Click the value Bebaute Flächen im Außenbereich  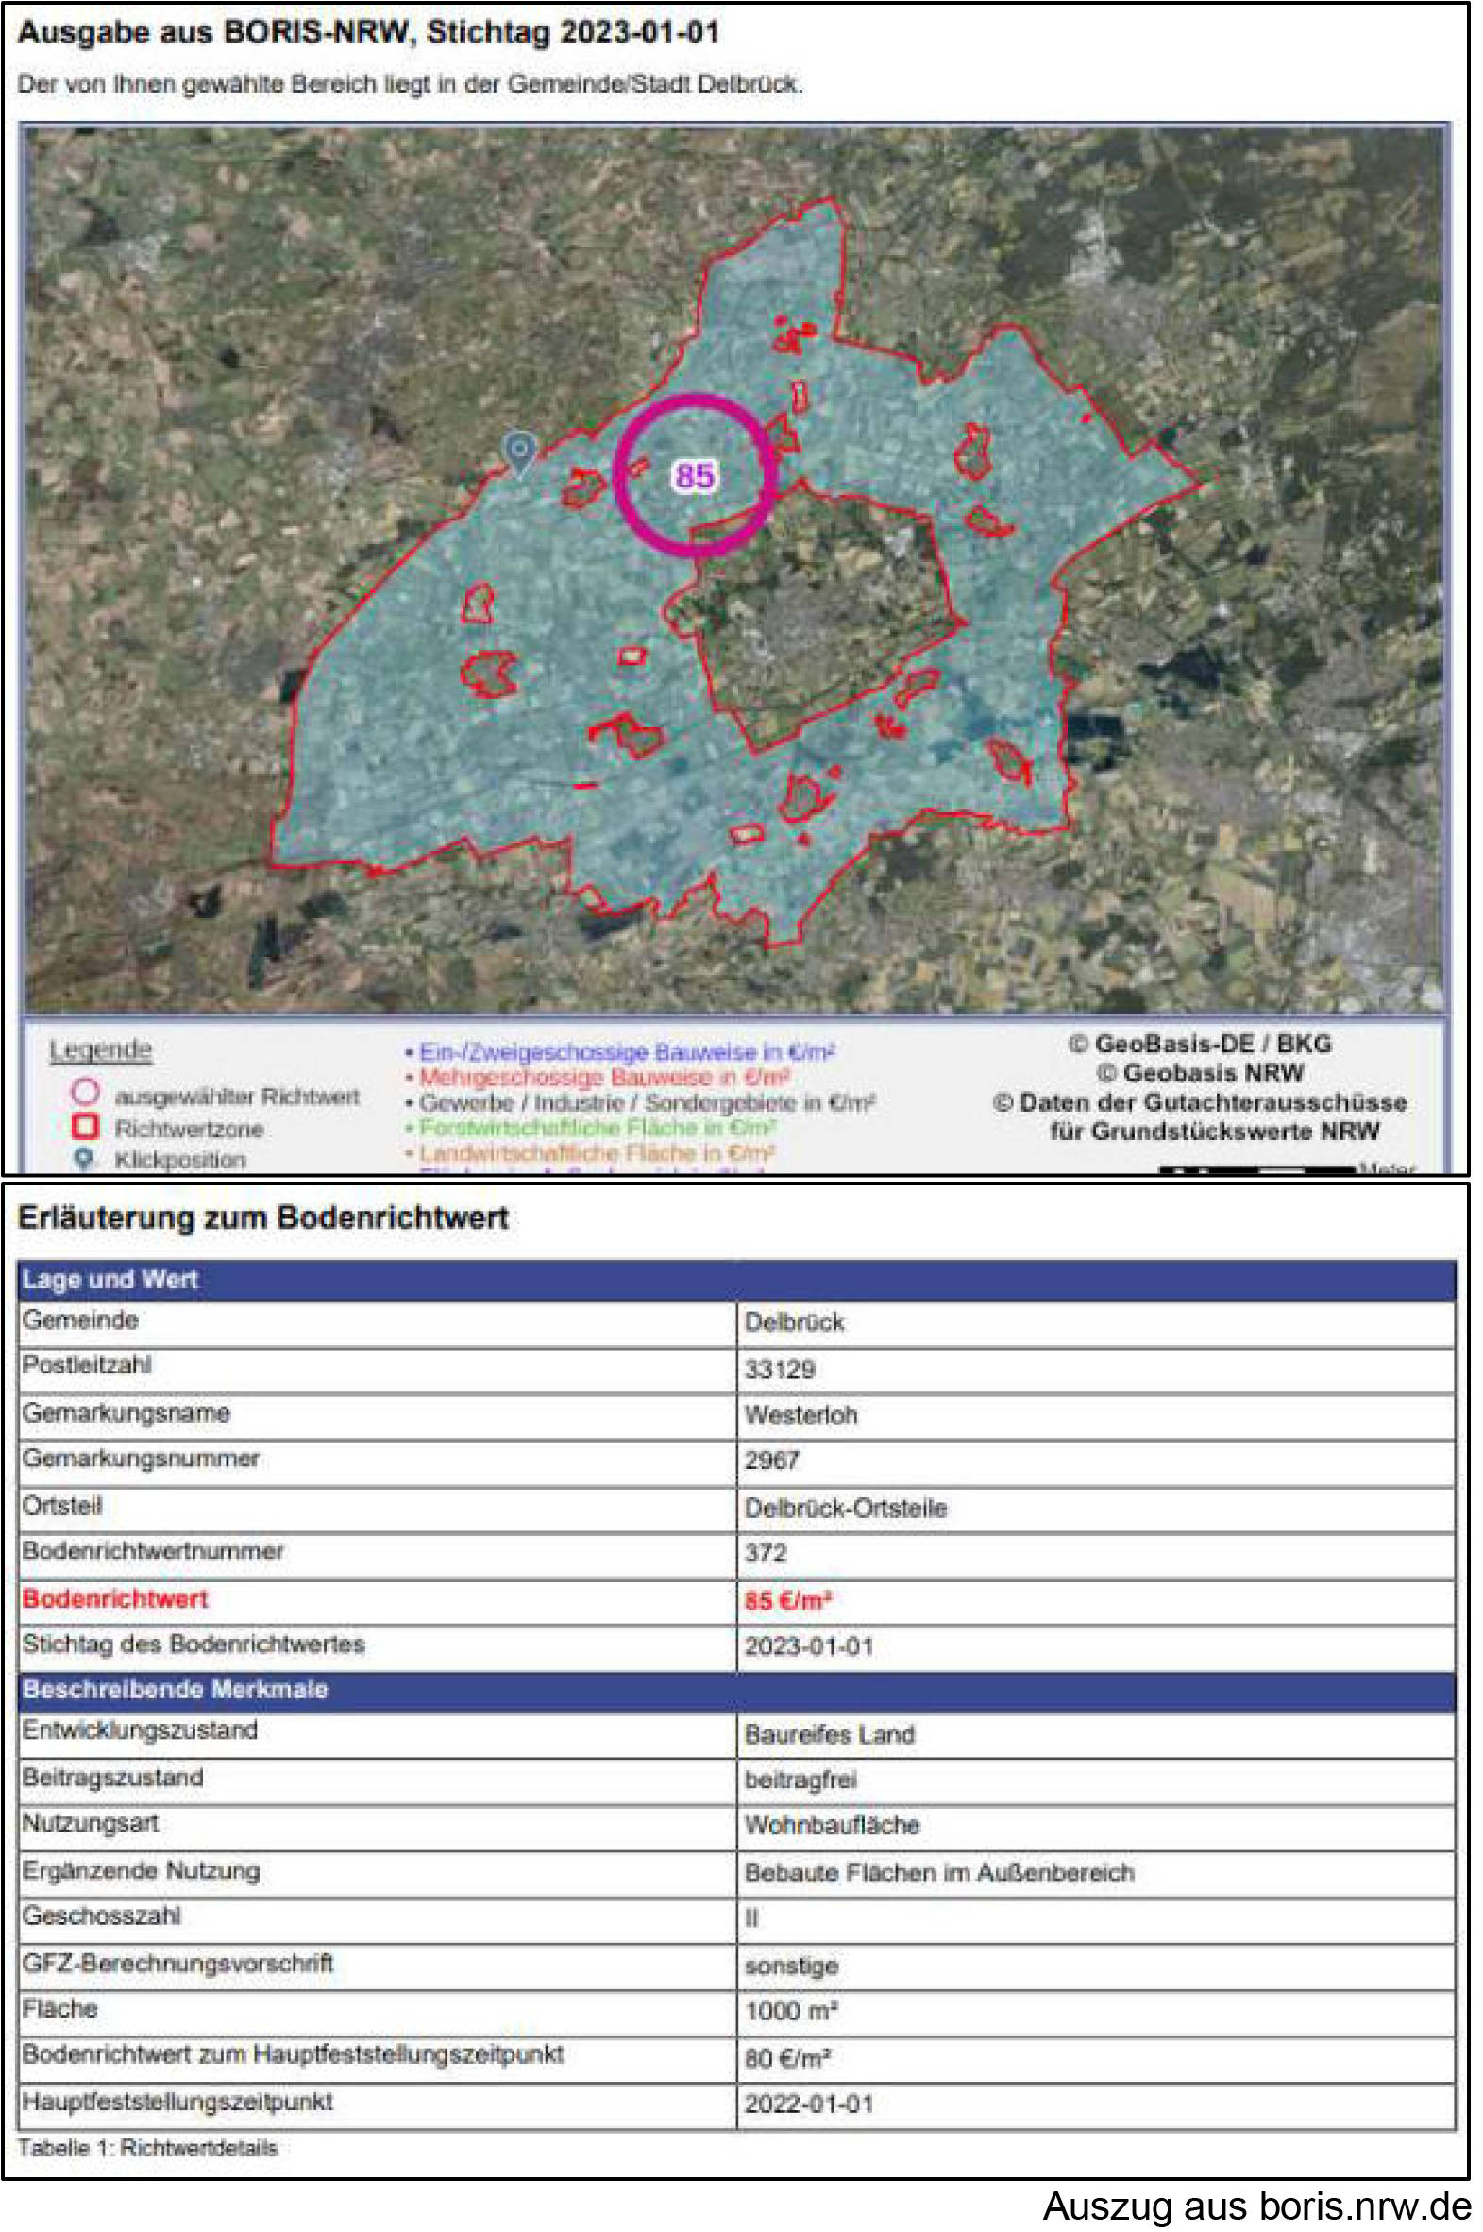939,1871
